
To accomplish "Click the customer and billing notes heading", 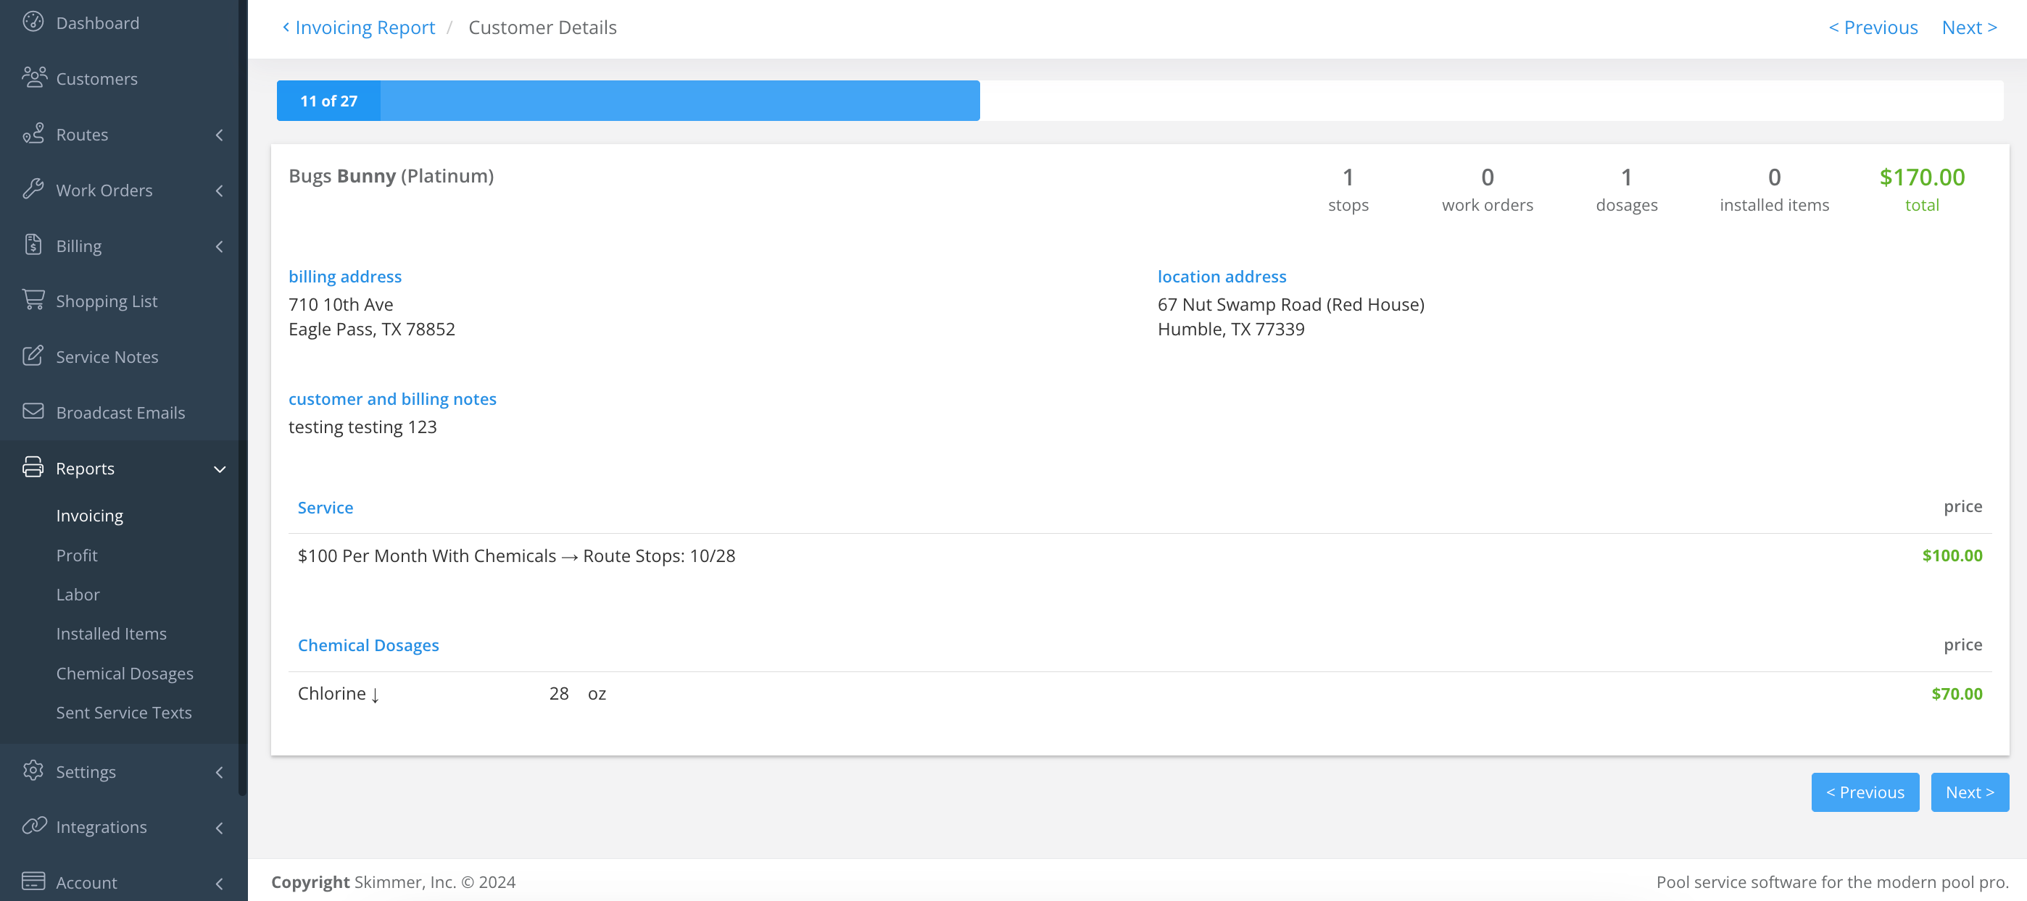I will 392,399.
